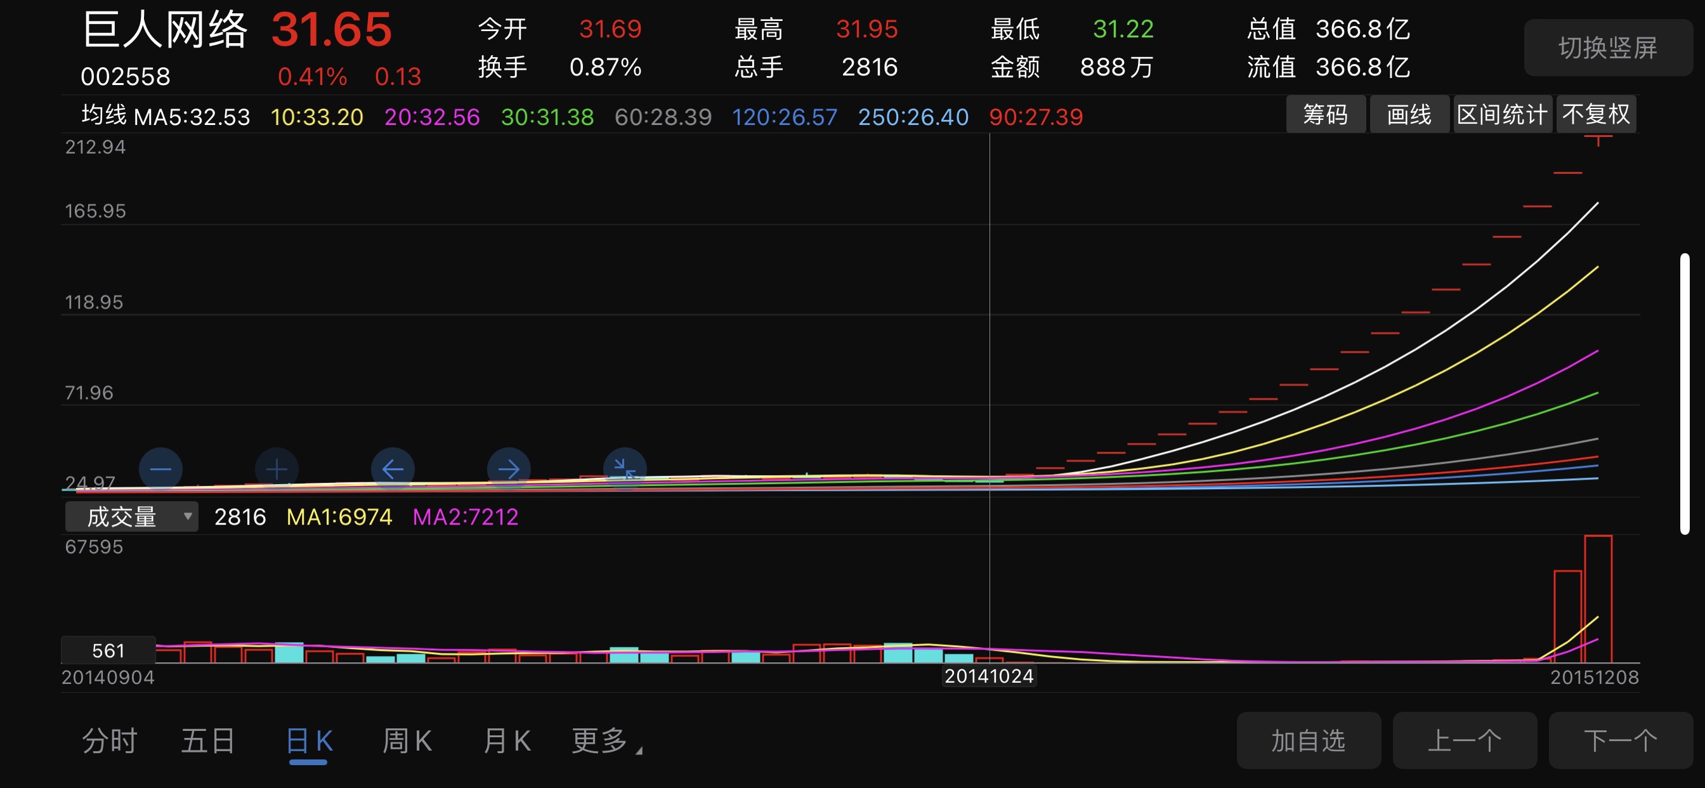Image resolution: width=1705 pixels, height=788 pixels.
Task: Click the vertical white scrollbar handle
Action: click(1685, 393)
